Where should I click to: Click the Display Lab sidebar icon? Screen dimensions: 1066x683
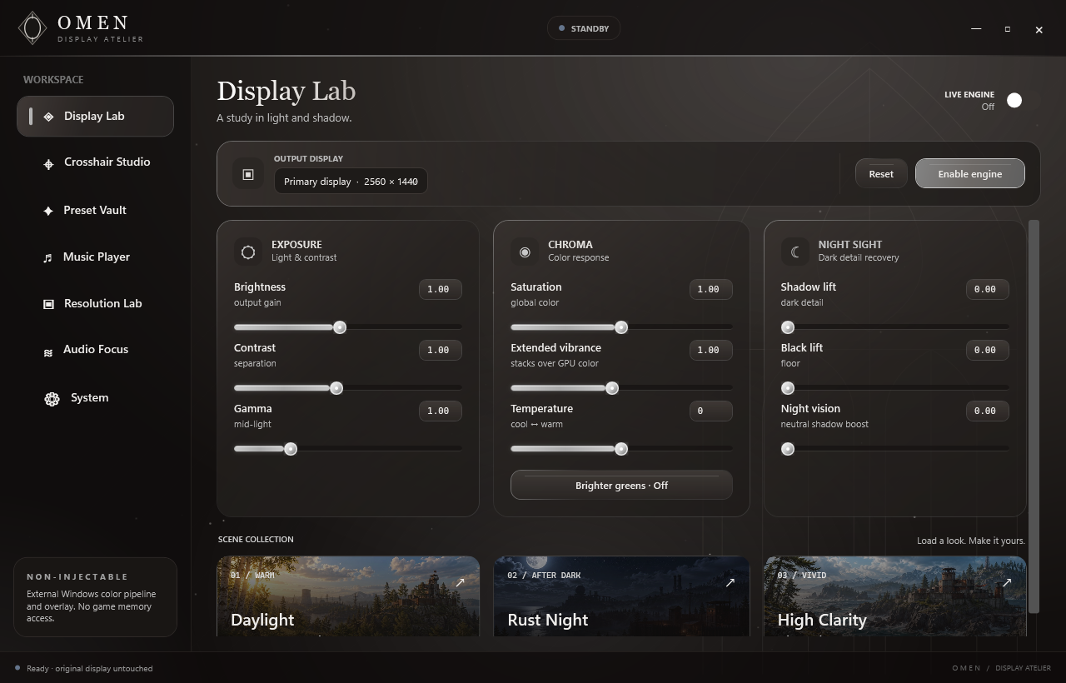[x=48, y=117]
